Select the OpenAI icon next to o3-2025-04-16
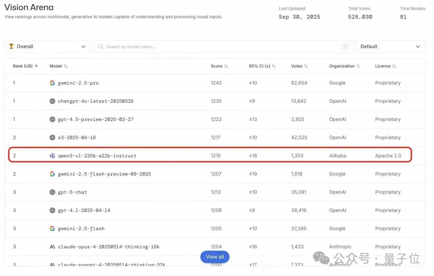434x276 pixels. click(x=52, y=137)
